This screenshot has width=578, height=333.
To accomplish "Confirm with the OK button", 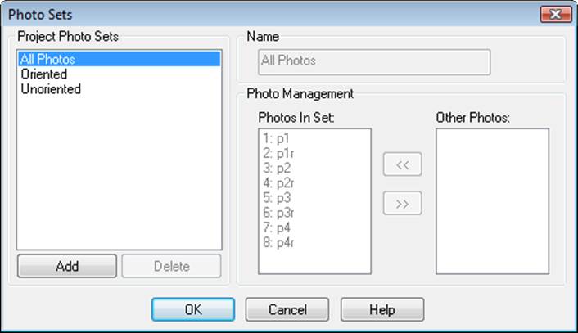I will [x=193, y=310].
